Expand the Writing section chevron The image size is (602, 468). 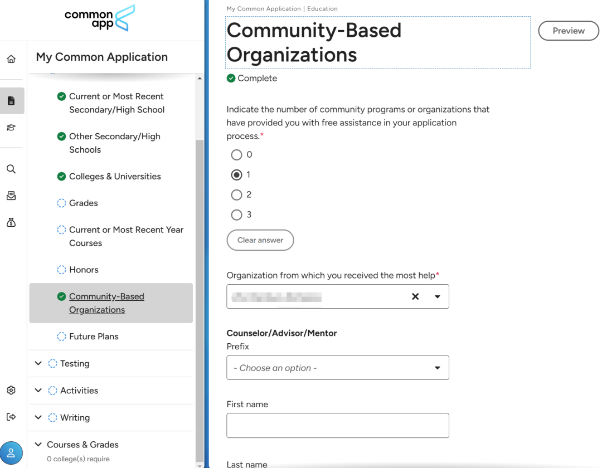coord(38,417)
